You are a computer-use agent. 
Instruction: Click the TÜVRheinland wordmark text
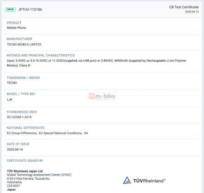tap(149, 181)
